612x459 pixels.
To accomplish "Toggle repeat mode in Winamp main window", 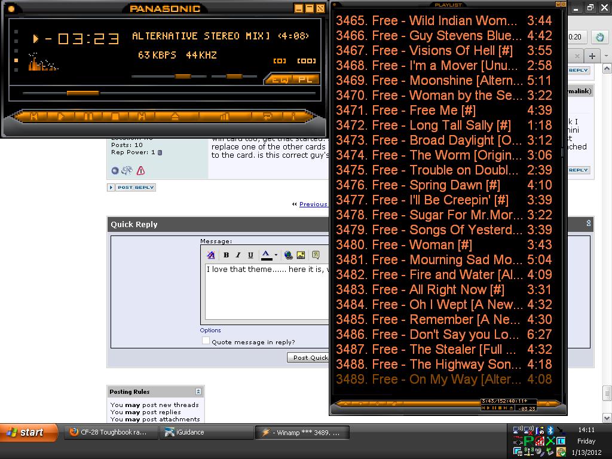I will tap(267, 117).
